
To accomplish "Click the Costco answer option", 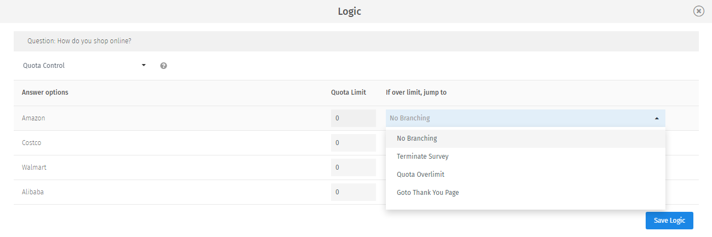I will click(x=32, y=143).
